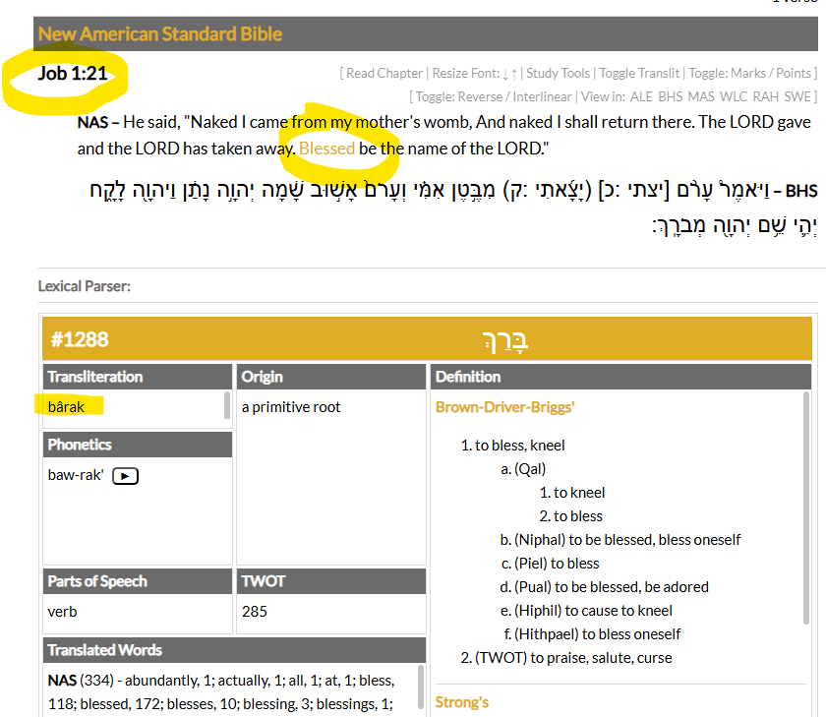View verse in ALE version
The image size is (826, 717).
pos(641,96)
